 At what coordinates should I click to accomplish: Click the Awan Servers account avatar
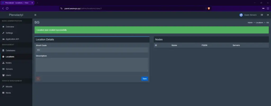coord(241,15)
